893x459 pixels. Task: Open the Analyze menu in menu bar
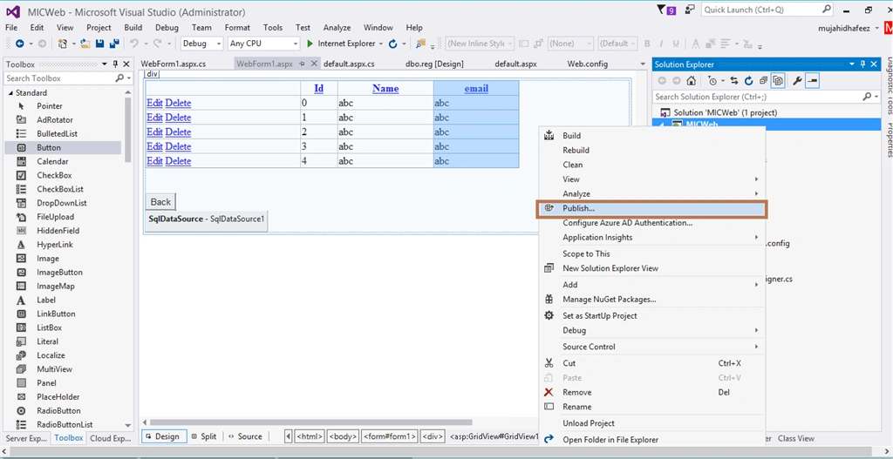pos(337,27)
